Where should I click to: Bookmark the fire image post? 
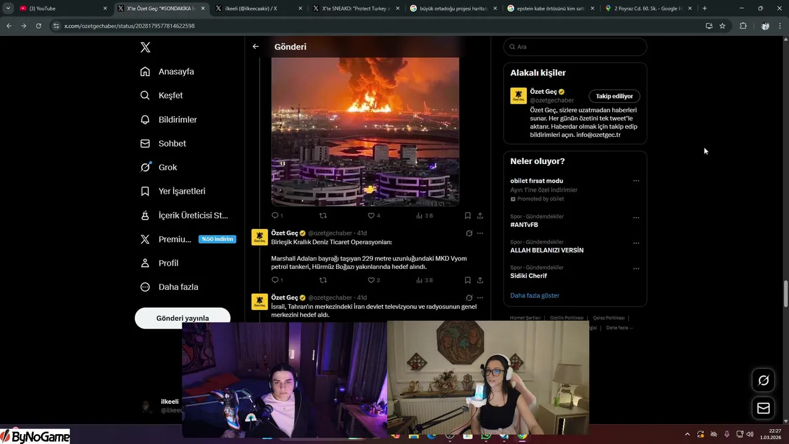468,215
